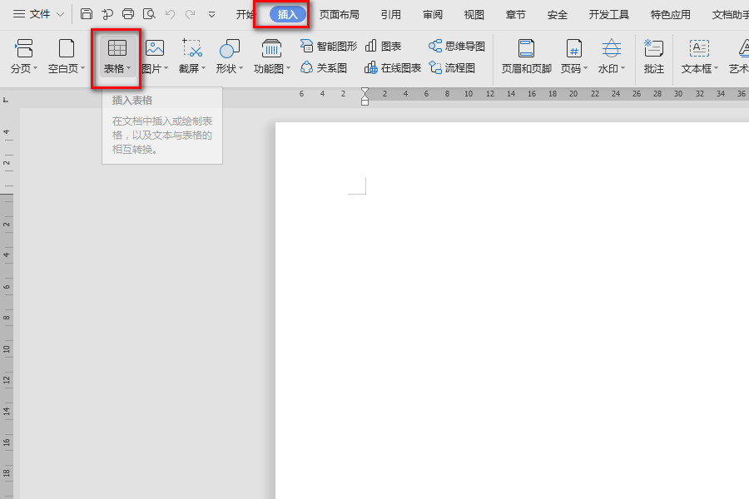Viewport: 749px width, 499px height.
Task: Open 页眉和页脚 header and footer
Action: click(x=527, y=57)
